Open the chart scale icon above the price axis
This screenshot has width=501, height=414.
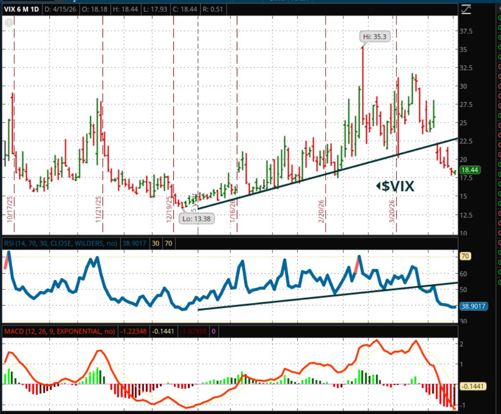coord(466,9)
